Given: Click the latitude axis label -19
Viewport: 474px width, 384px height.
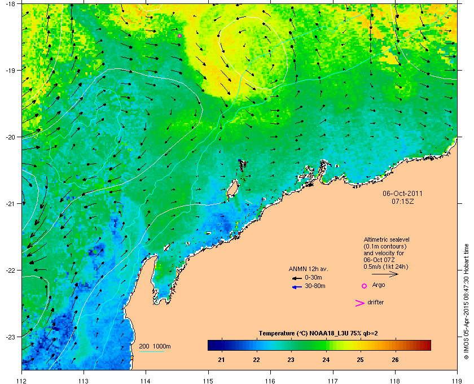Looking at the screenshot, I should point(10,70).
